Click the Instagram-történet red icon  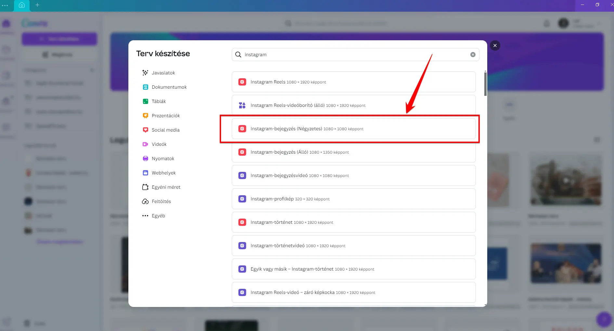(242, 222)
